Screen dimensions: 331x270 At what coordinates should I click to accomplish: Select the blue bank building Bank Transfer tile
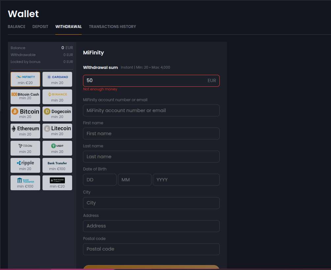[25, 183]
